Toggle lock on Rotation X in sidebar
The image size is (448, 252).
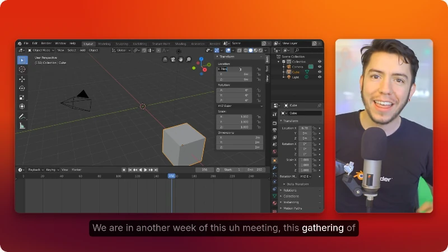(259, 90)
